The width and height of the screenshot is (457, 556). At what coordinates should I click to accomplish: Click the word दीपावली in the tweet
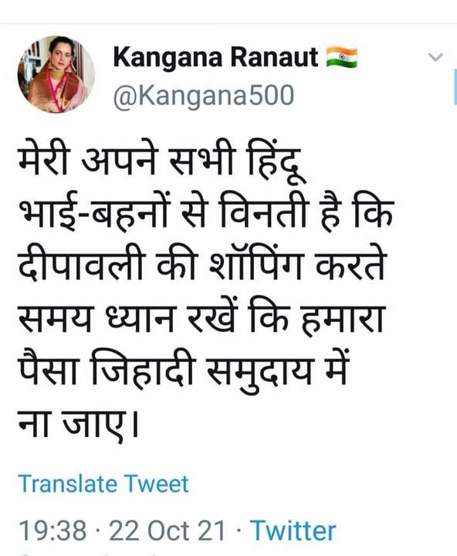tap(81, 266)
